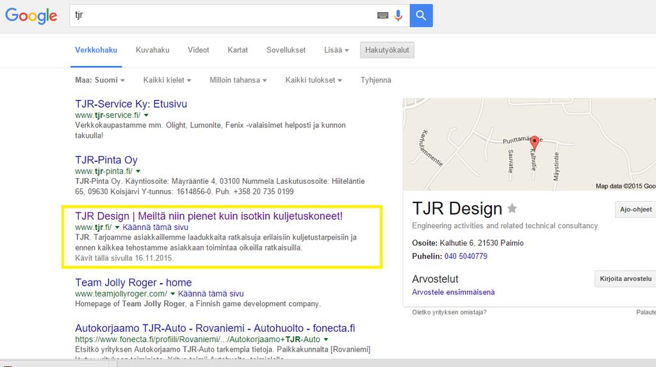Open the Autokorjaamo TJR-Auto Rovaniemi result
656x367 pixels.
click(215, 328)
